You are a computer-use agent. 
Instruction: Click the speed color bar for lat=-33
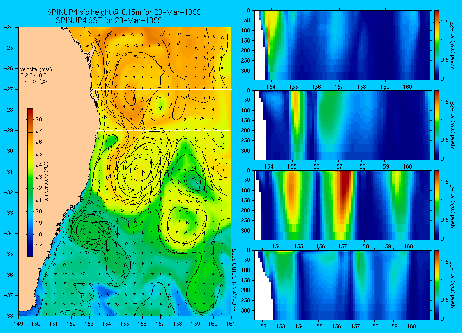[x=436, y=285]
